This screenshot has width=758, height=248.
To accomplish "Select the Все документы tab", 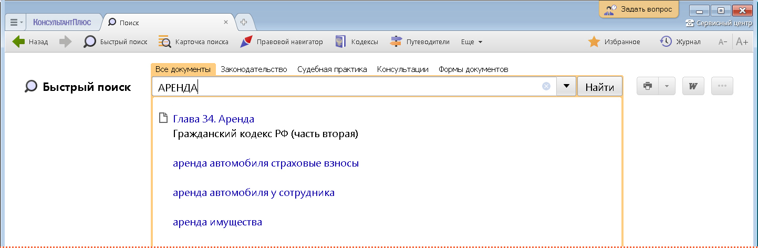I will click(x=183, y=69).
